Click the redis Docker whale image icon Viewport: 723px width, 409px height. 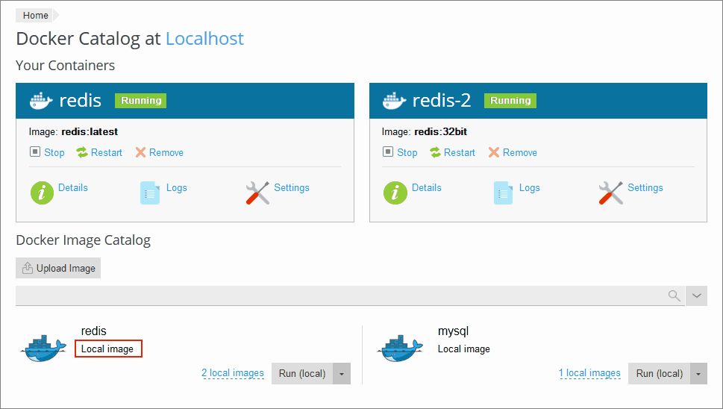tap(45, 348)
